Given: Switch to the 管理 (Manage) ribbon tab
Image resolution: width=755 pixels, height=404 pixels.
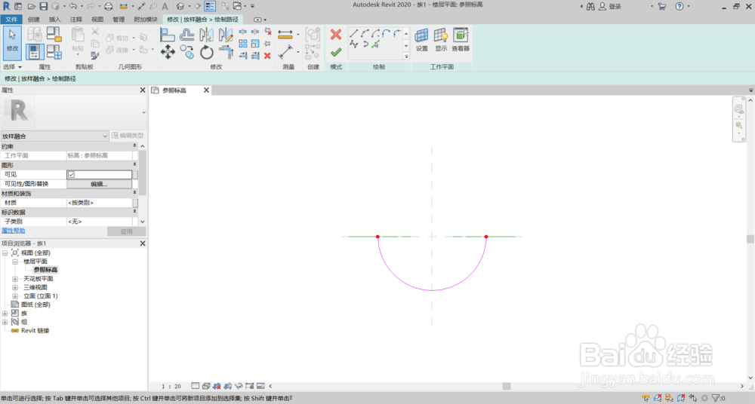Looking at the screenshot, I should coord(119,20).
